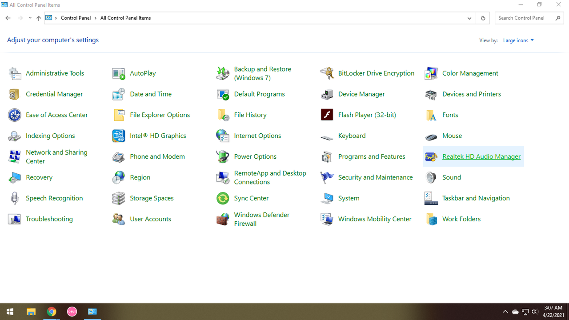Click File Explorer Options icon

point(119,115)
